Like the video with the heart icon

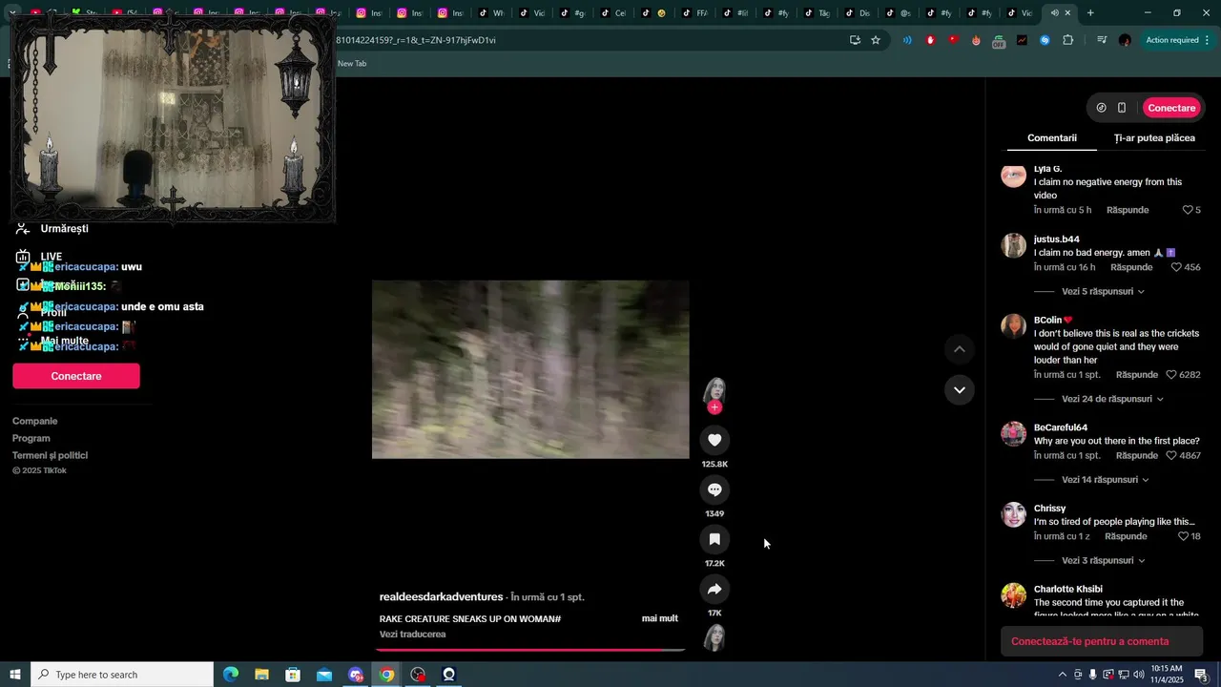click(714, 440)
